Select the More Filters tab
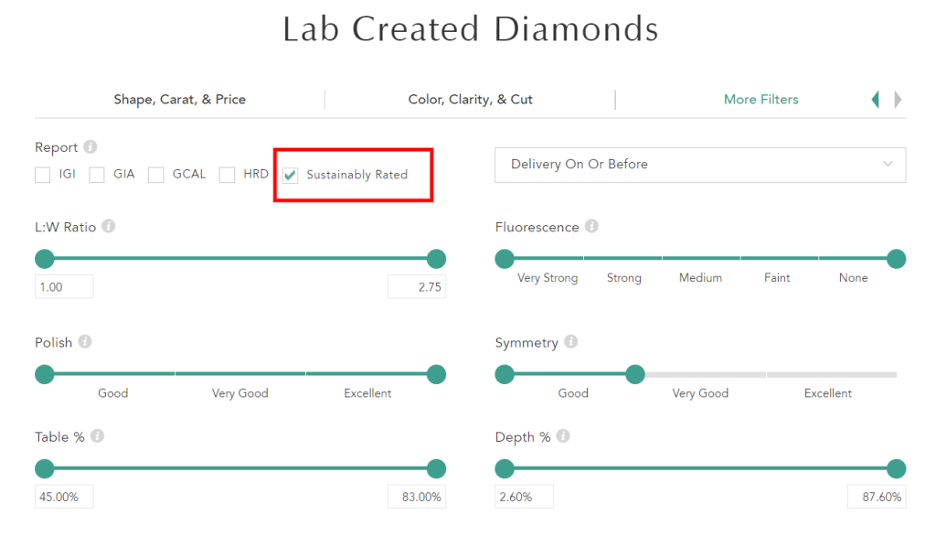Screen dimensions: 936x536 click(760, 100)
